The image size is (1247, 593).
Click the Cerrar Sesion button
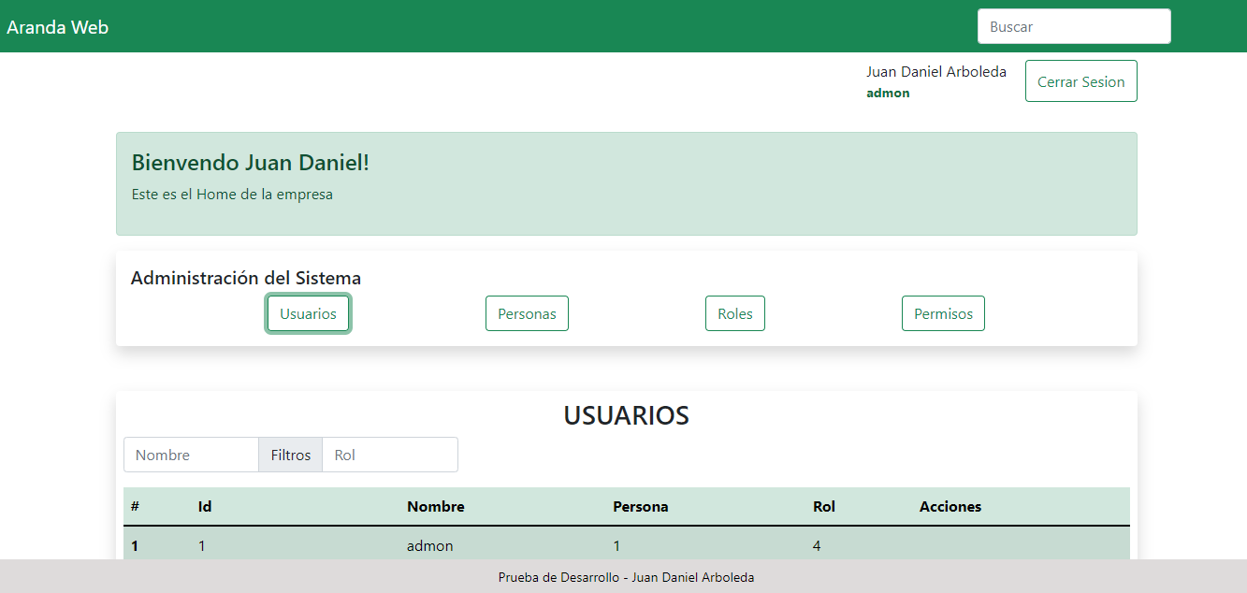pyautogui.click(x=1080, y=81)
